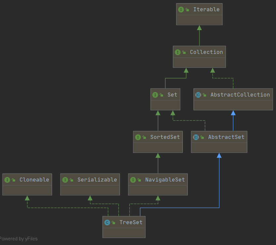Click the interface icon on SortedSet node
Screen dimensions: 276x245
[x=138, y=137]
